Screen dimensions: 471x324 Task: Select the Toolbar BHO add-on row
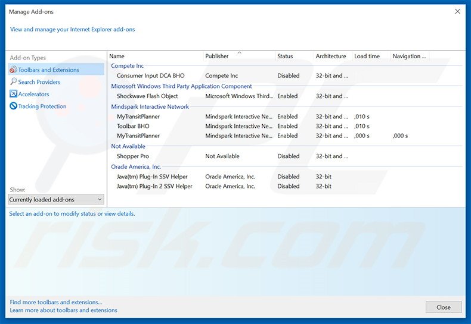[133, 126]
